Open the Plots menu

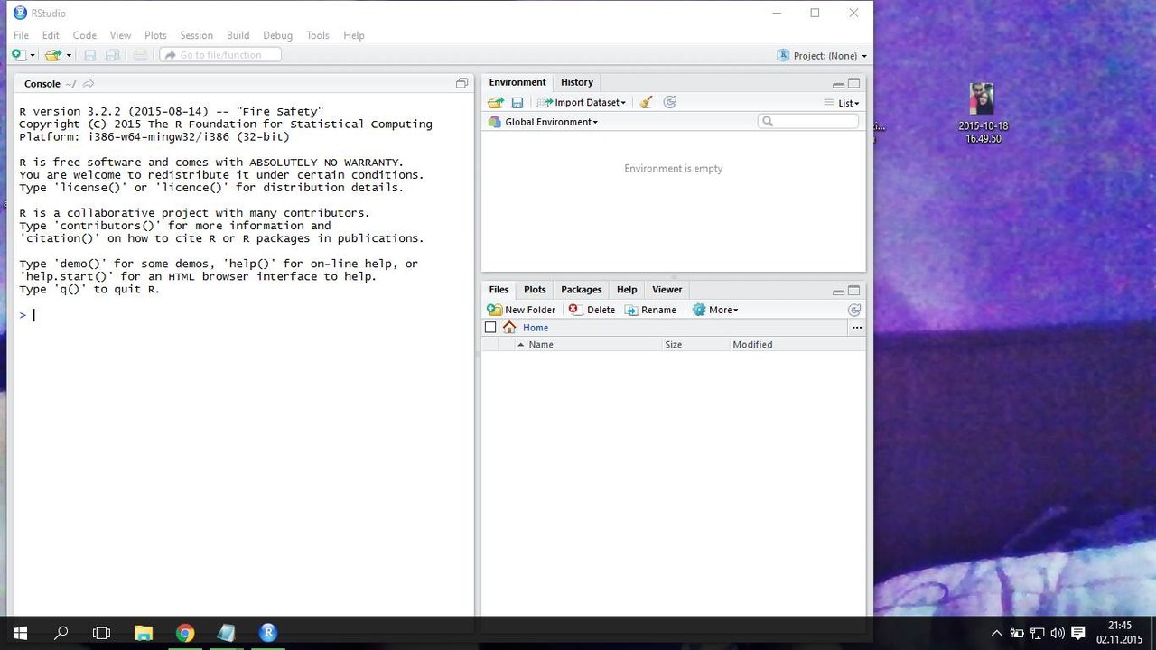156,35
